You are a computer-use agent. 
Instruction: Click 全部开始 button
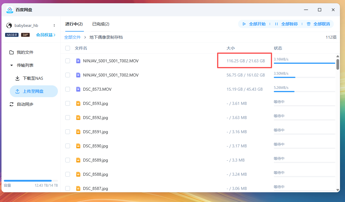pyautogui.click(x=254, y=24)
